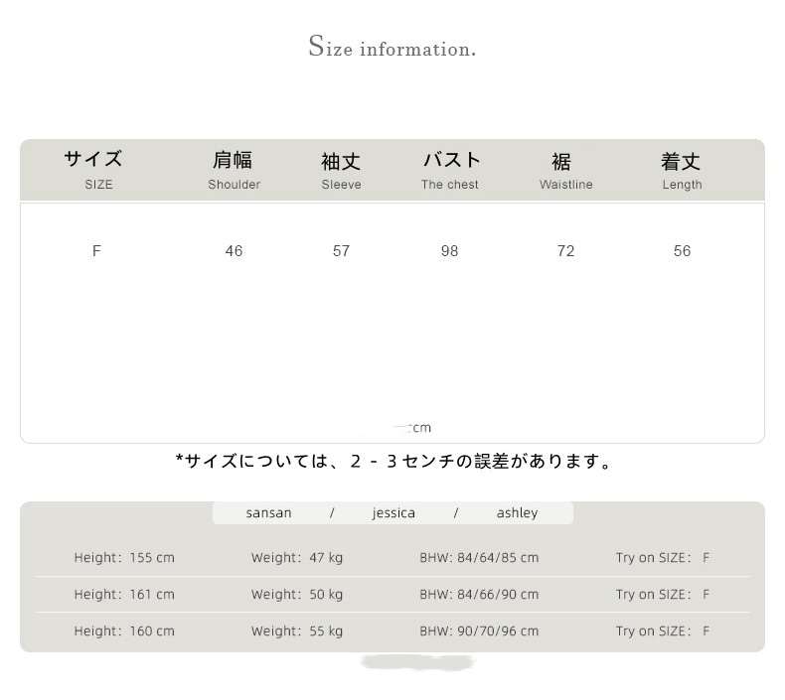Click the 'Size information.' heading
This screenshot has height=700, width=785.
(392, 47)
